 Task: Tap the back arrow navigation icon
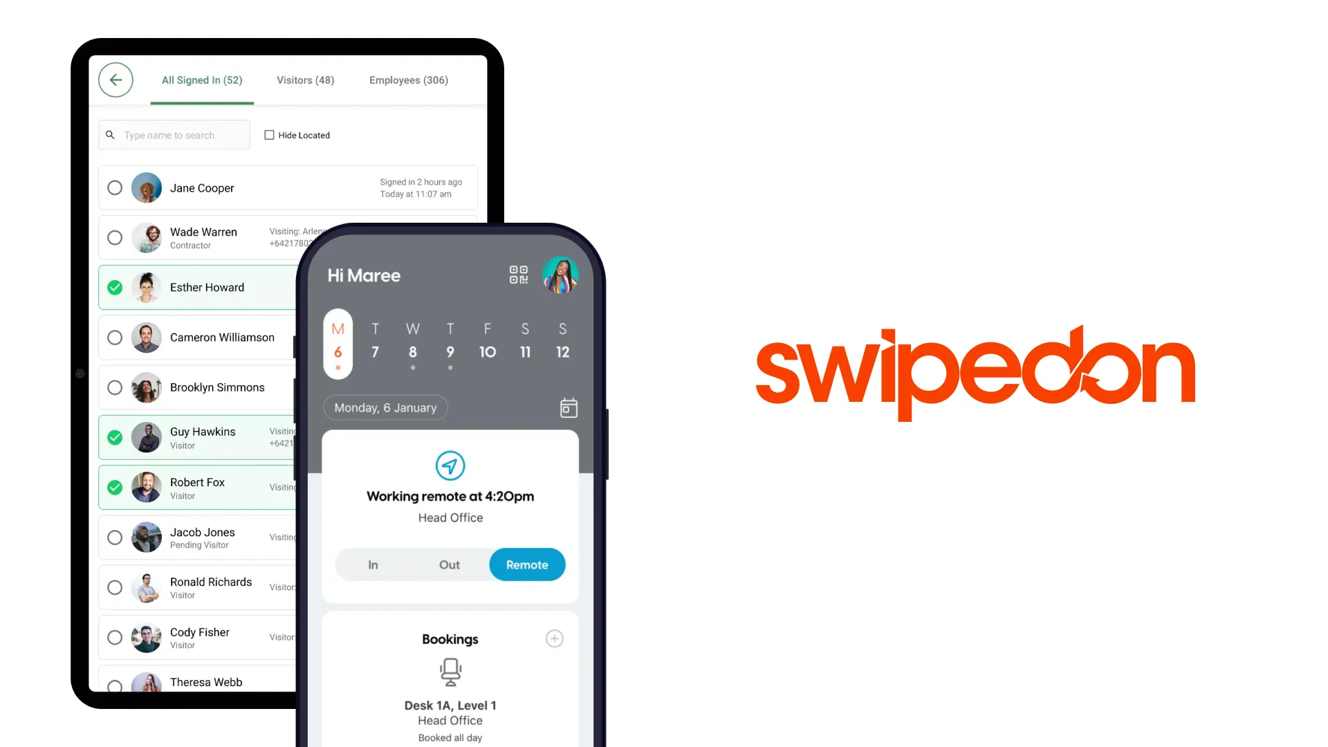[x=115, y=80]
